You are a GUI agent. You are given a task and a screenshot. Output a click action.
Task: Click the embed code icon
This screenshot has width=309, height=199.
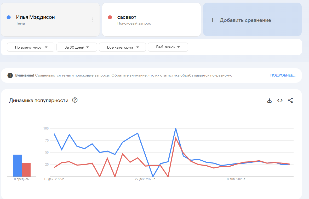click(280, 100)
